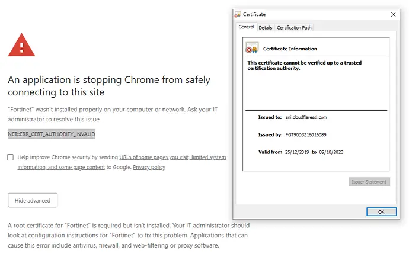409x270 pixels.
Task: Click the Certificate window title icon
Action: point(237,15)
